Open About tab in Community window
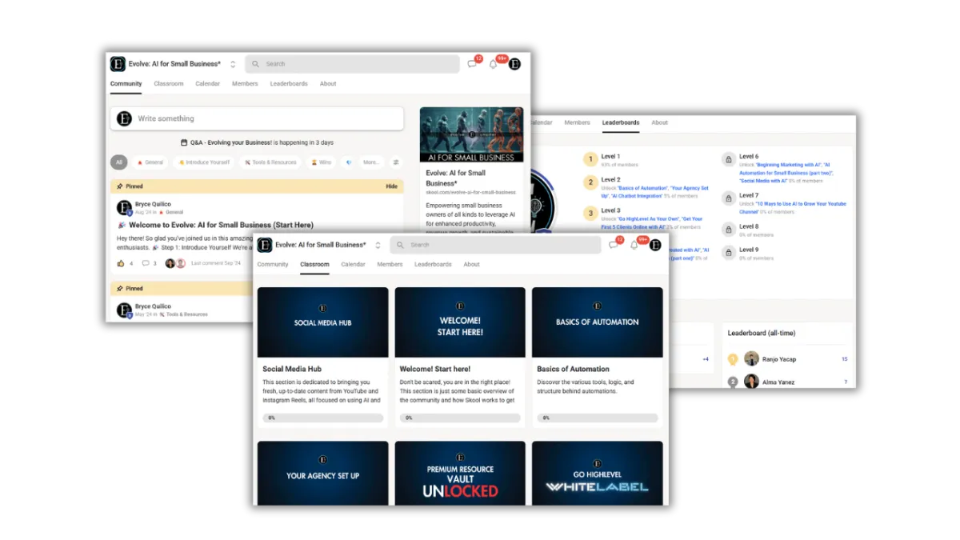 pyautogui.click(x=328, y=84)
